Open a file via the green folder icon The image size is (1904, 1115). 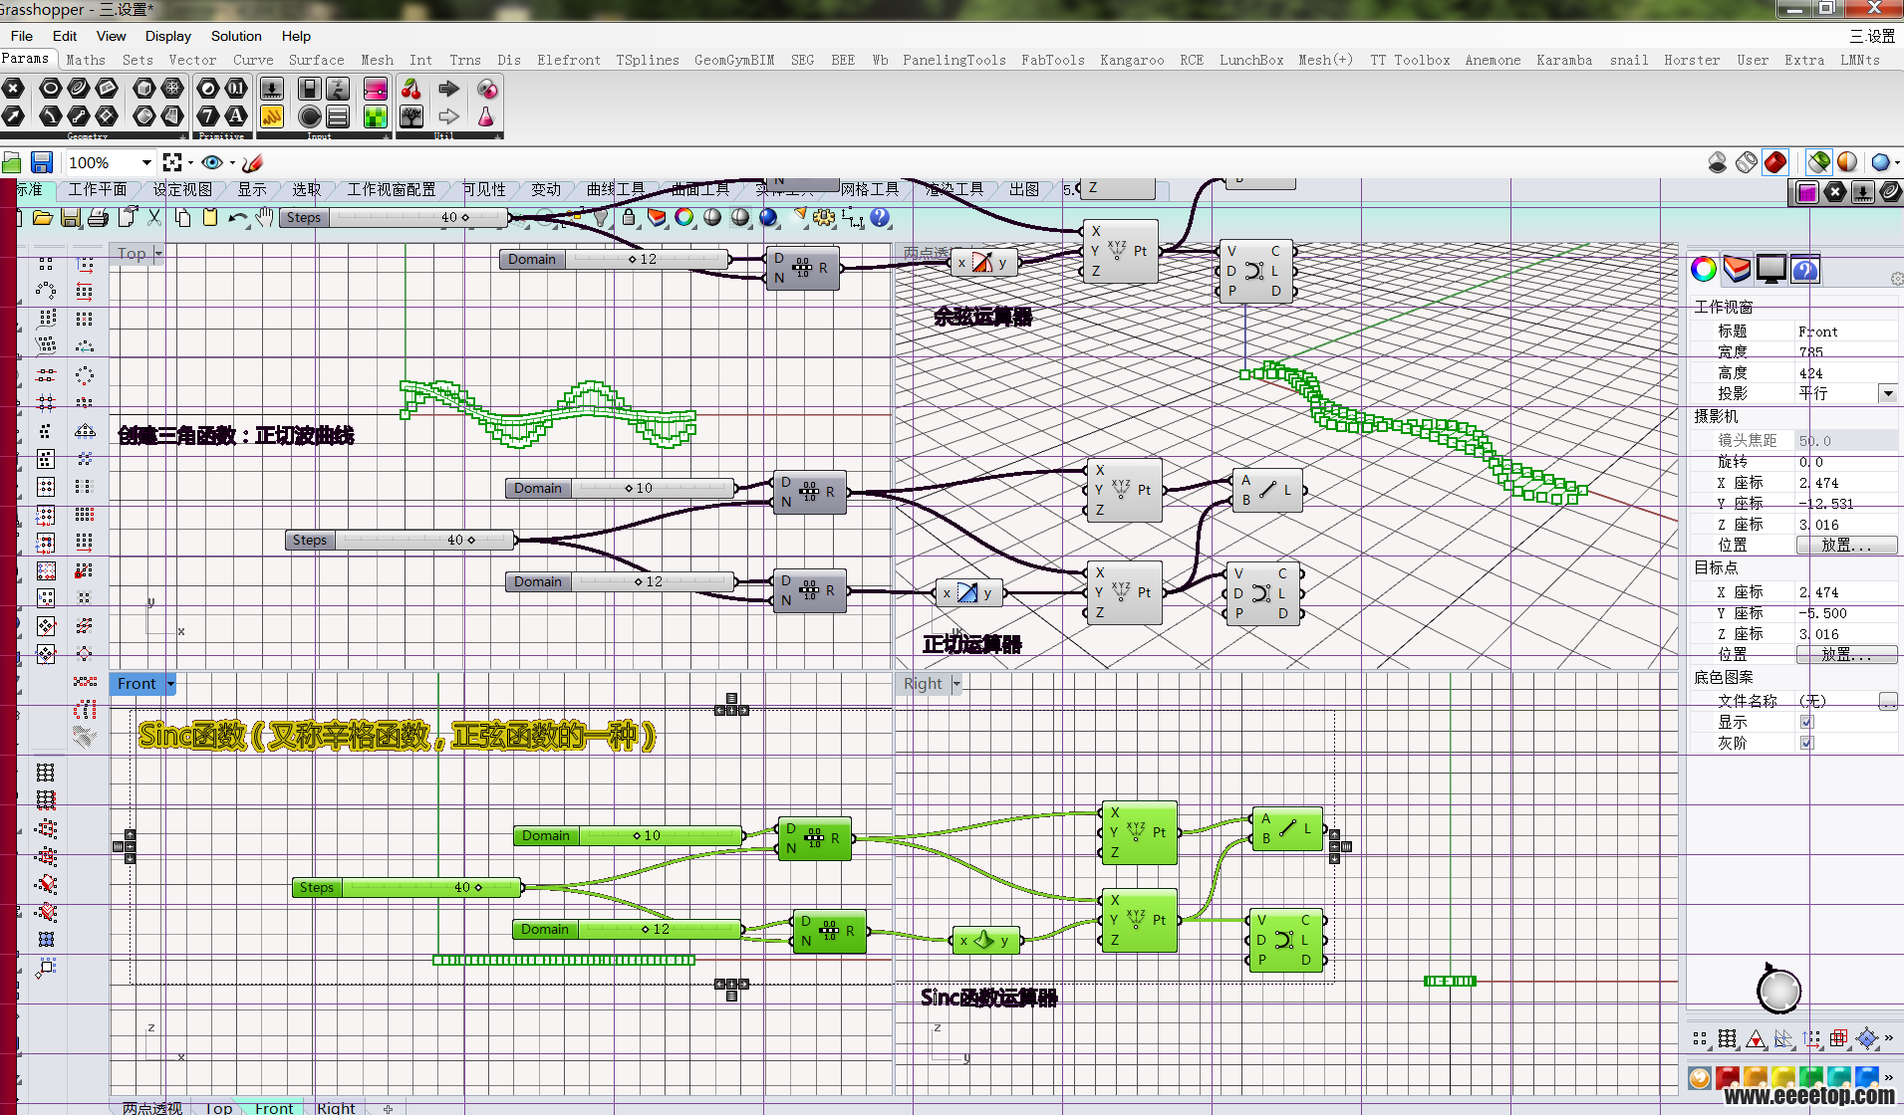tap(12, 162)
